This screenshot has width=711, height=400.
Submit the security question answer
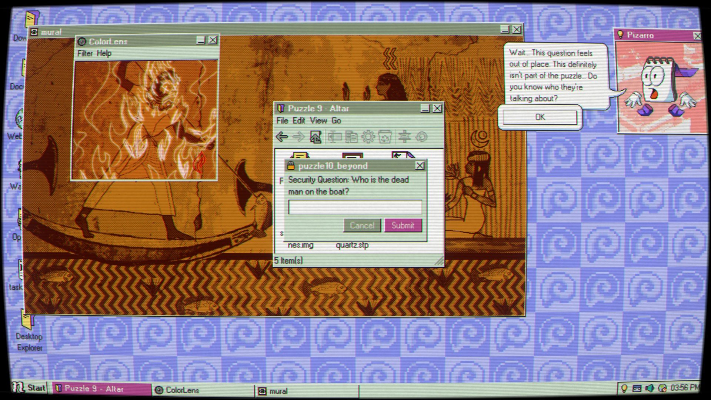pos(403,225)
